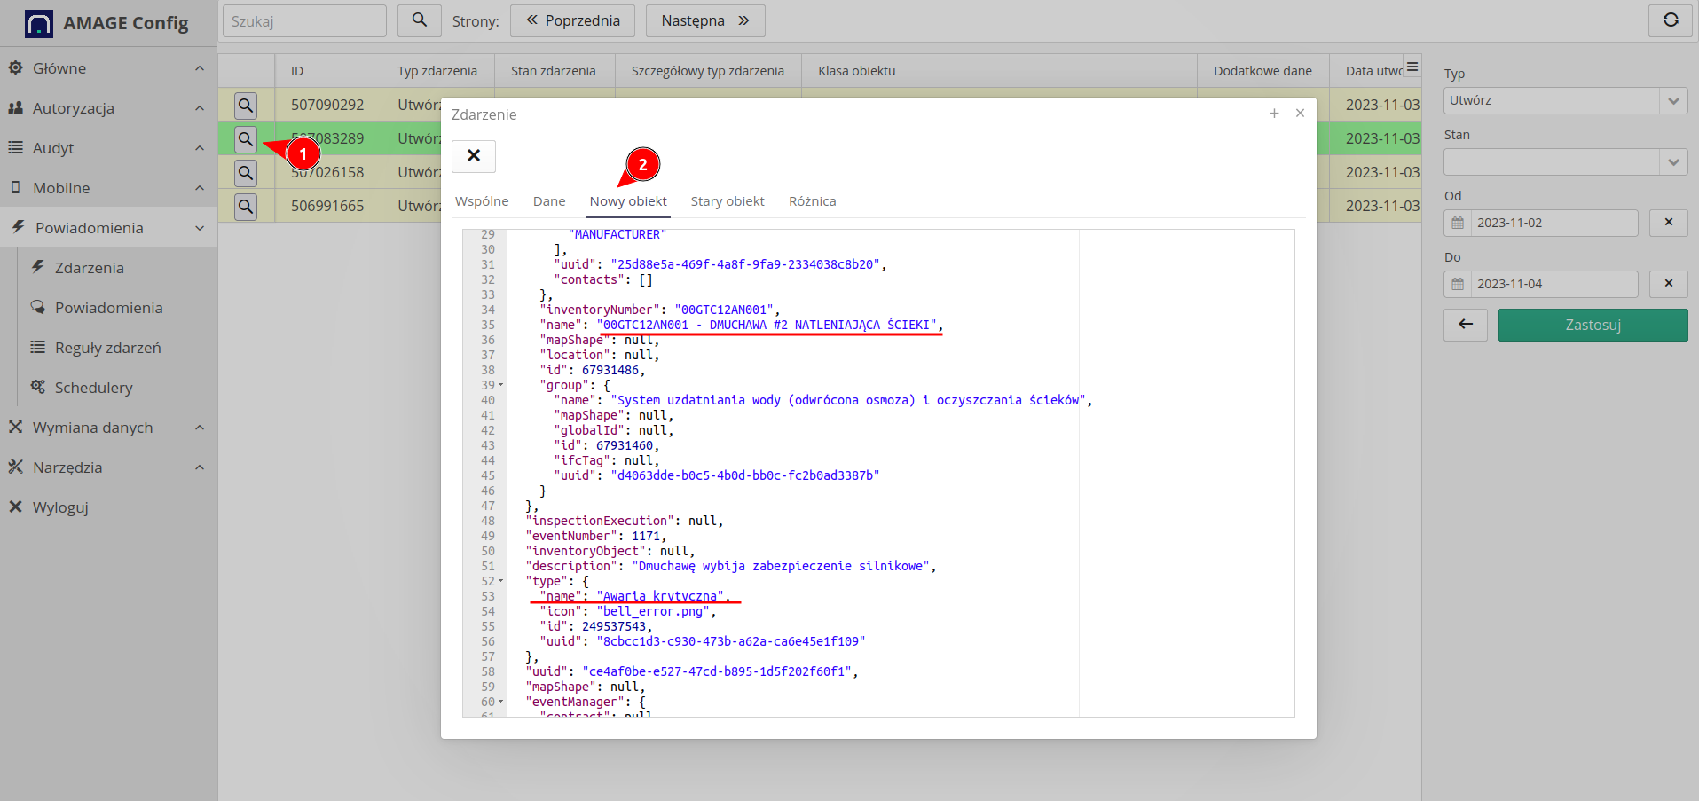Switch to the Stary obiekt tab
This screenshot has height=801, width=1699.
(728, 201)
